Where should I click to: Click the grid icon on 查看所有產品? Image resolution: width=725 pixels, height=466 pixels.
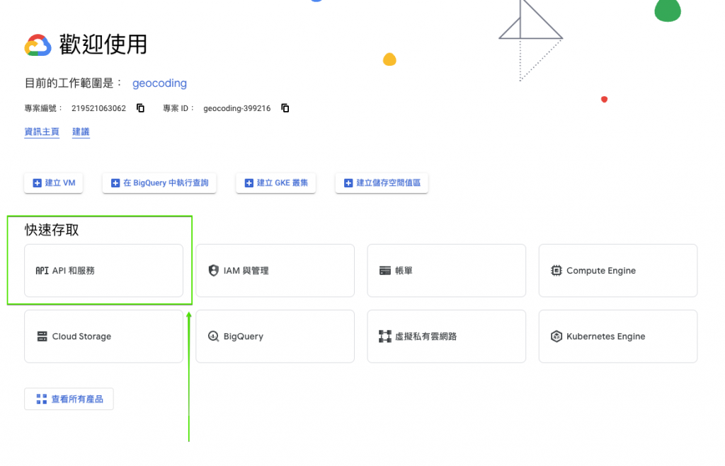point(42,399)
